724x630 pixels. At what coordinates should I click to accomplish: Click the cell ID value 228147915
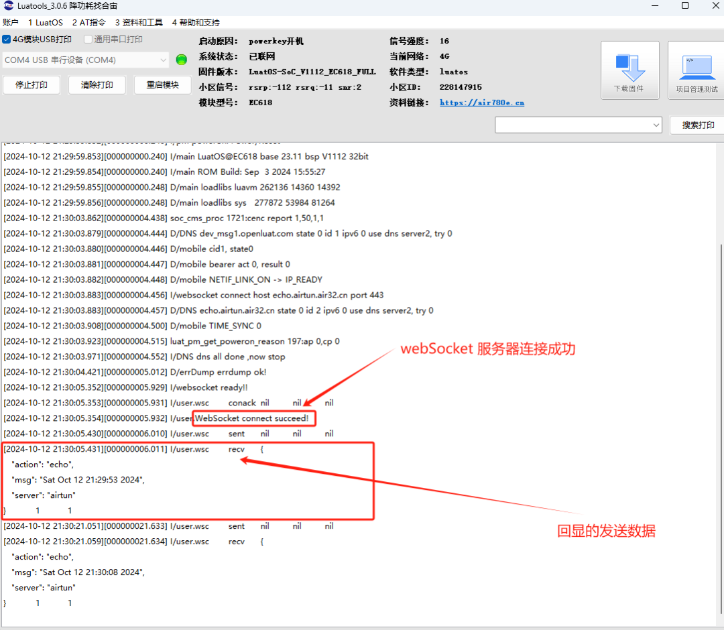click(461, 86)
